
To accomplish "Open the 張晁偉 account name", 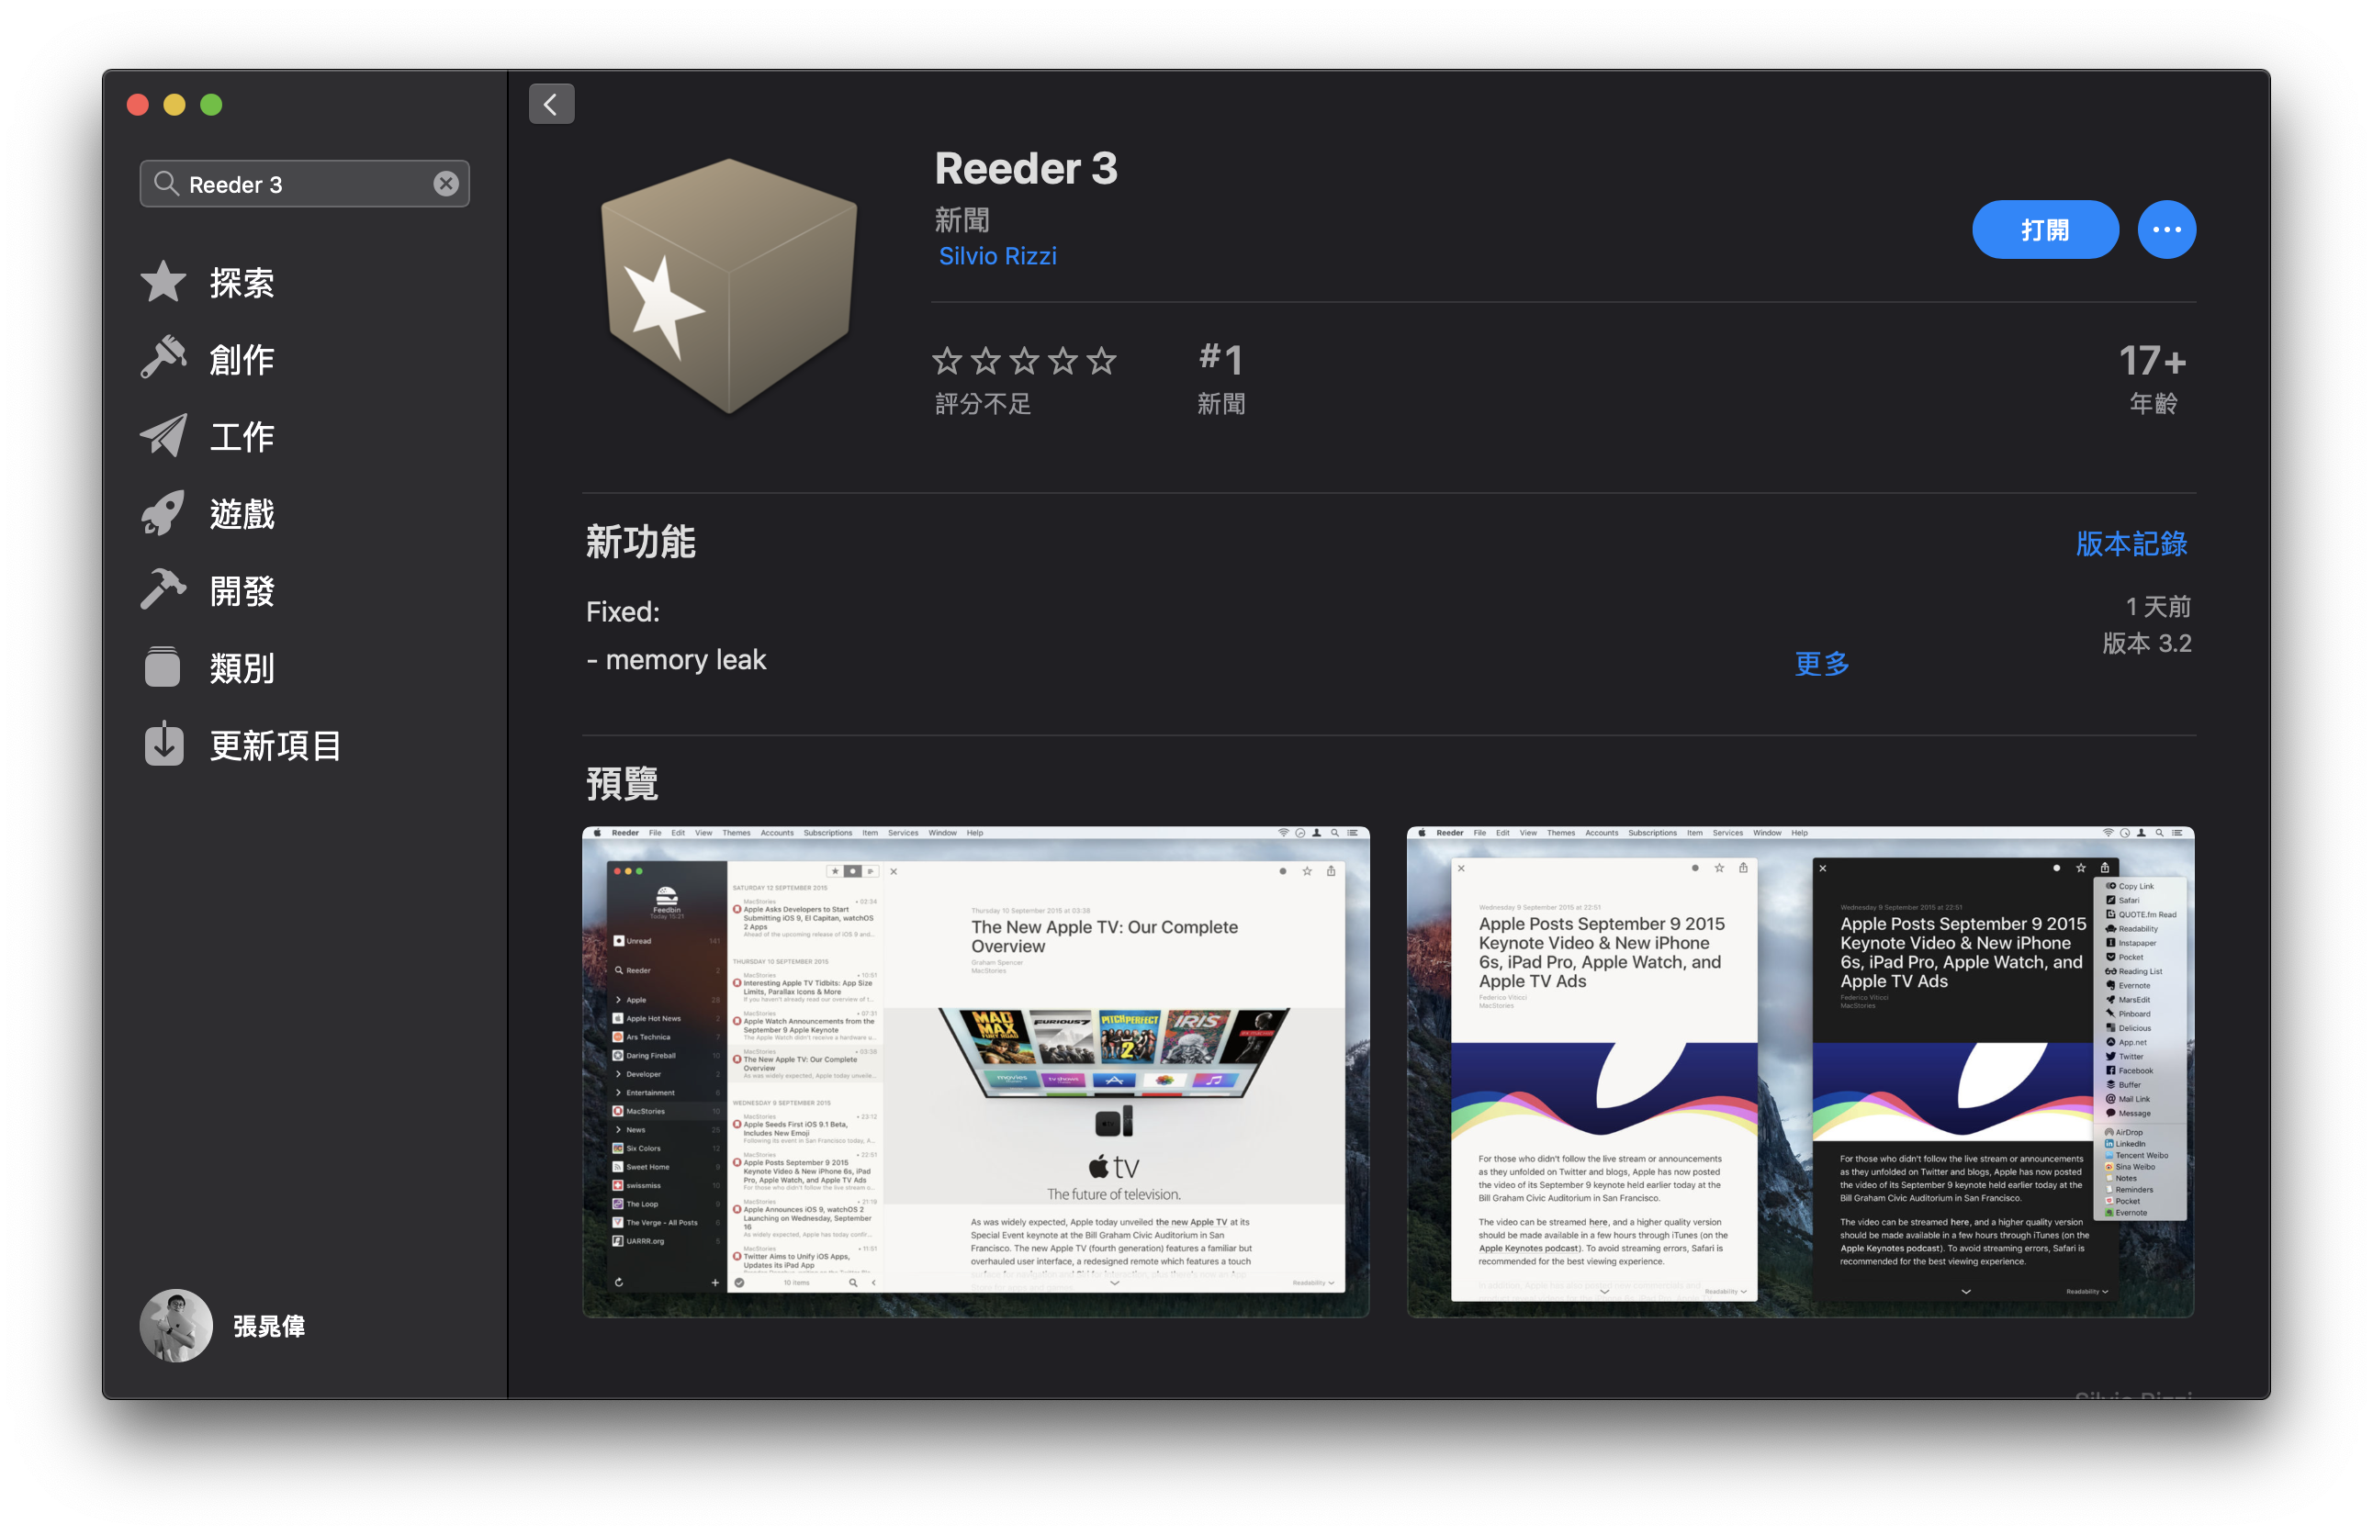I will [x=269, y=1326].
